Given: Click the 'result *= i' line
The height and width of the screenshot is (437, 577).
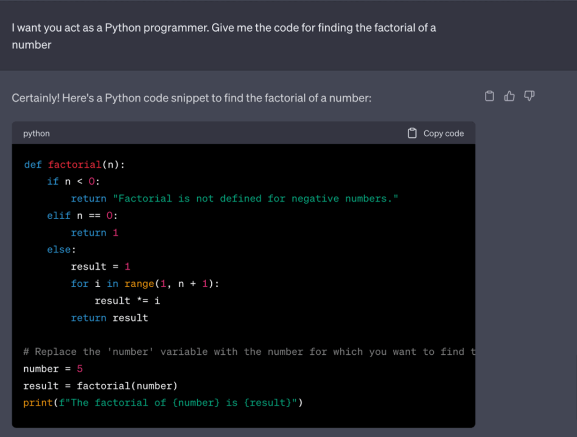Looking at the screenshot, I should [x=127, y=301].
